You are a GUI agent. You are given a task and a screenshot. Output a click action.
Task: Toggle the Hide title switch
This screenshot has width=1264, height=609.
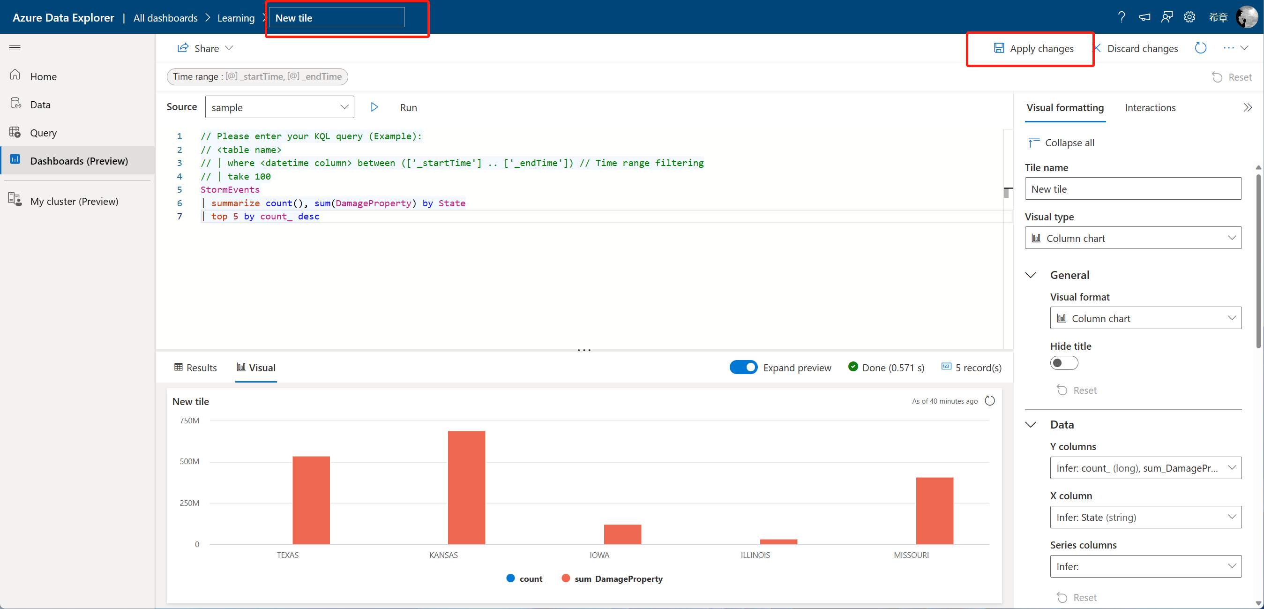pos(1064,363)
